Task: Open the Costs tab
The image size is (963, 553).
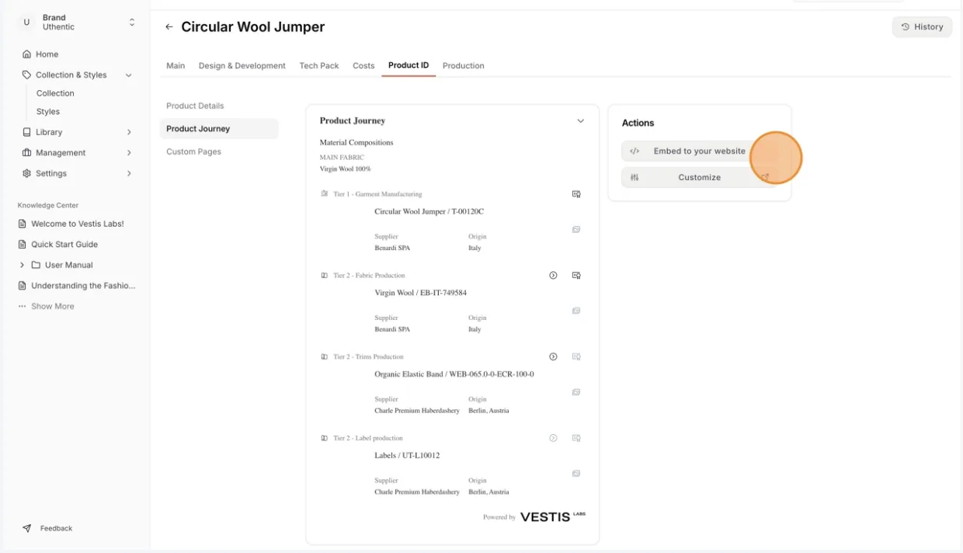Action: (363, 66)
